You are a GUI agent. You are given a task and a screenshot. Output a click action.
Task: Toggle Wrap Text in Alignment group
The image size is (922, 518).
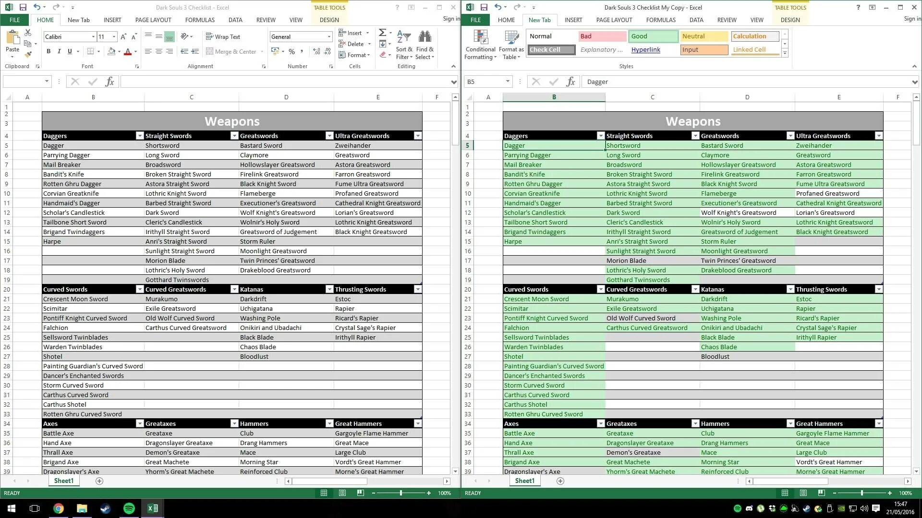click(x=223, y=36)
